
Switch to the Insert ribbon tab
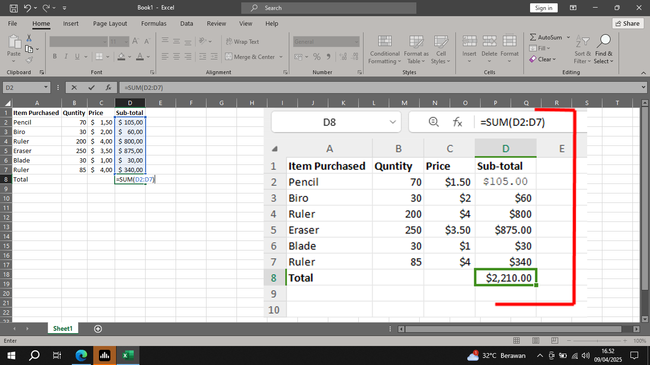pyautogui.click(x=71, y=23)
